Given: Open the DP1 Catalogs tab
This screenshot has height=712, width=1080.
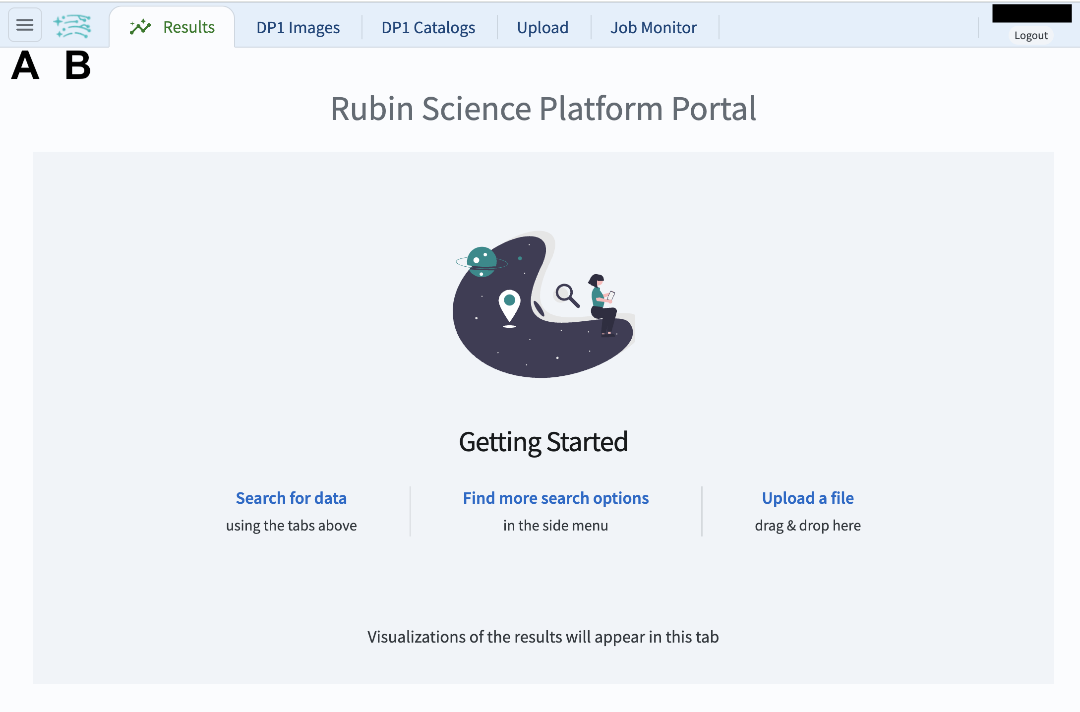Looking at the screenshot, I should [427, 27].
